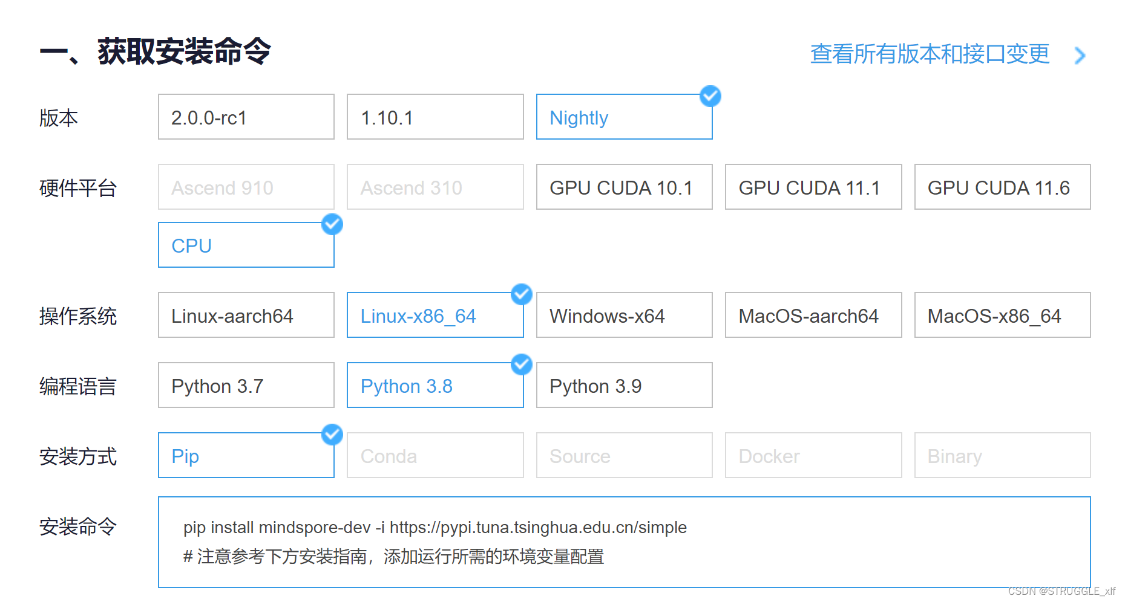The width and height of the screenshot is (1125, 602).
Task: Click the chevron arrow beside 查看所有版本和接口变更
Action: (1080, 56)
